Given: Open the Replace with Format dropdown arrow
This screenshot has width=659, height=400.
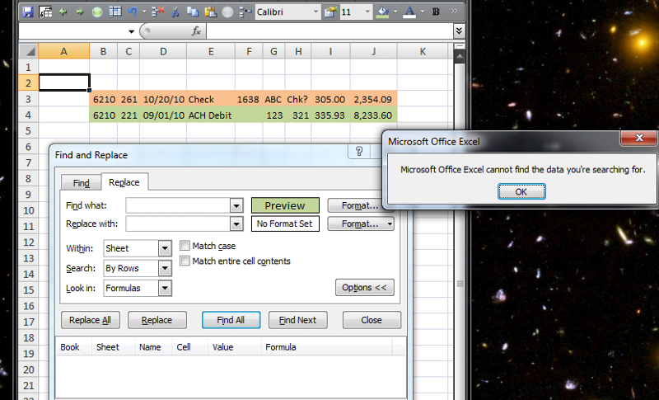Looking at the screenshot, I should (390, 224).
